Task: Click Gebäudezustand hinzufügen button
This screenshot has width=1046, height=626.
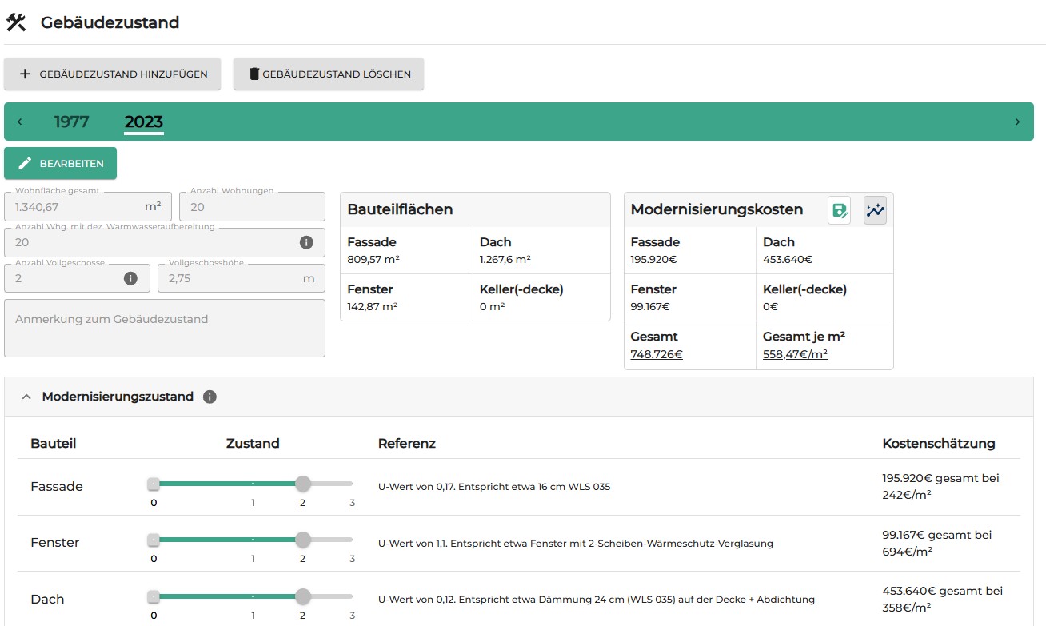Action: coord(113,74)
